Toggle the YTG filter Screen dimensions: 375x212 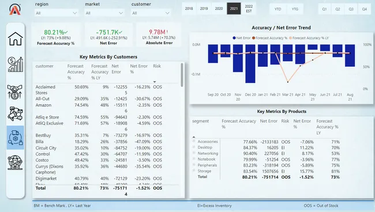click(295, 9)
